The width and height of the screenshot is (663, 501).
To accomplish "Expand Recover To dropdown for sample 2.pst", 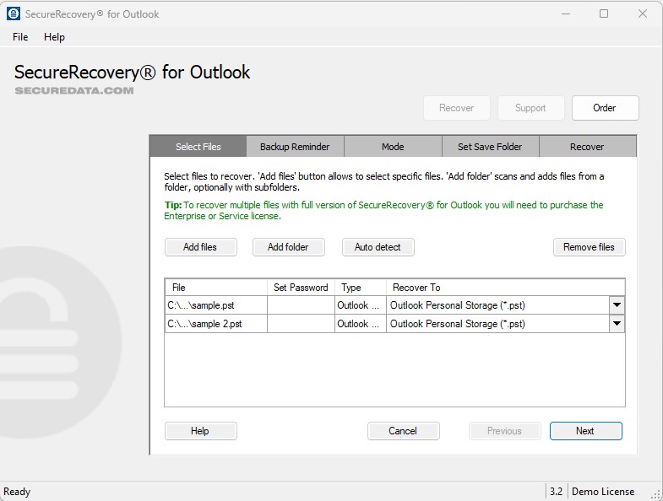I will 617,324.
